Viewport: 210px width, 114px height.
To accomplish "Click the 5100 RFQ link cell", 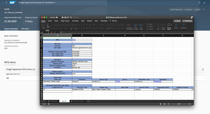I will tap(74, 40).
